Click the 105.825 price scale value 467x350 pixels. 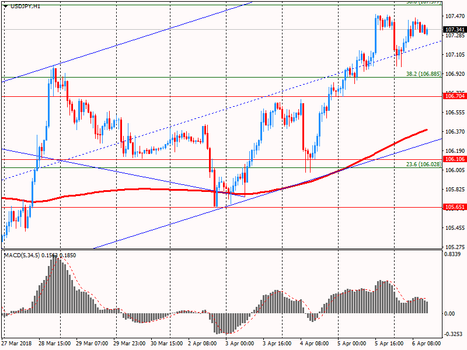pos(455,190)
